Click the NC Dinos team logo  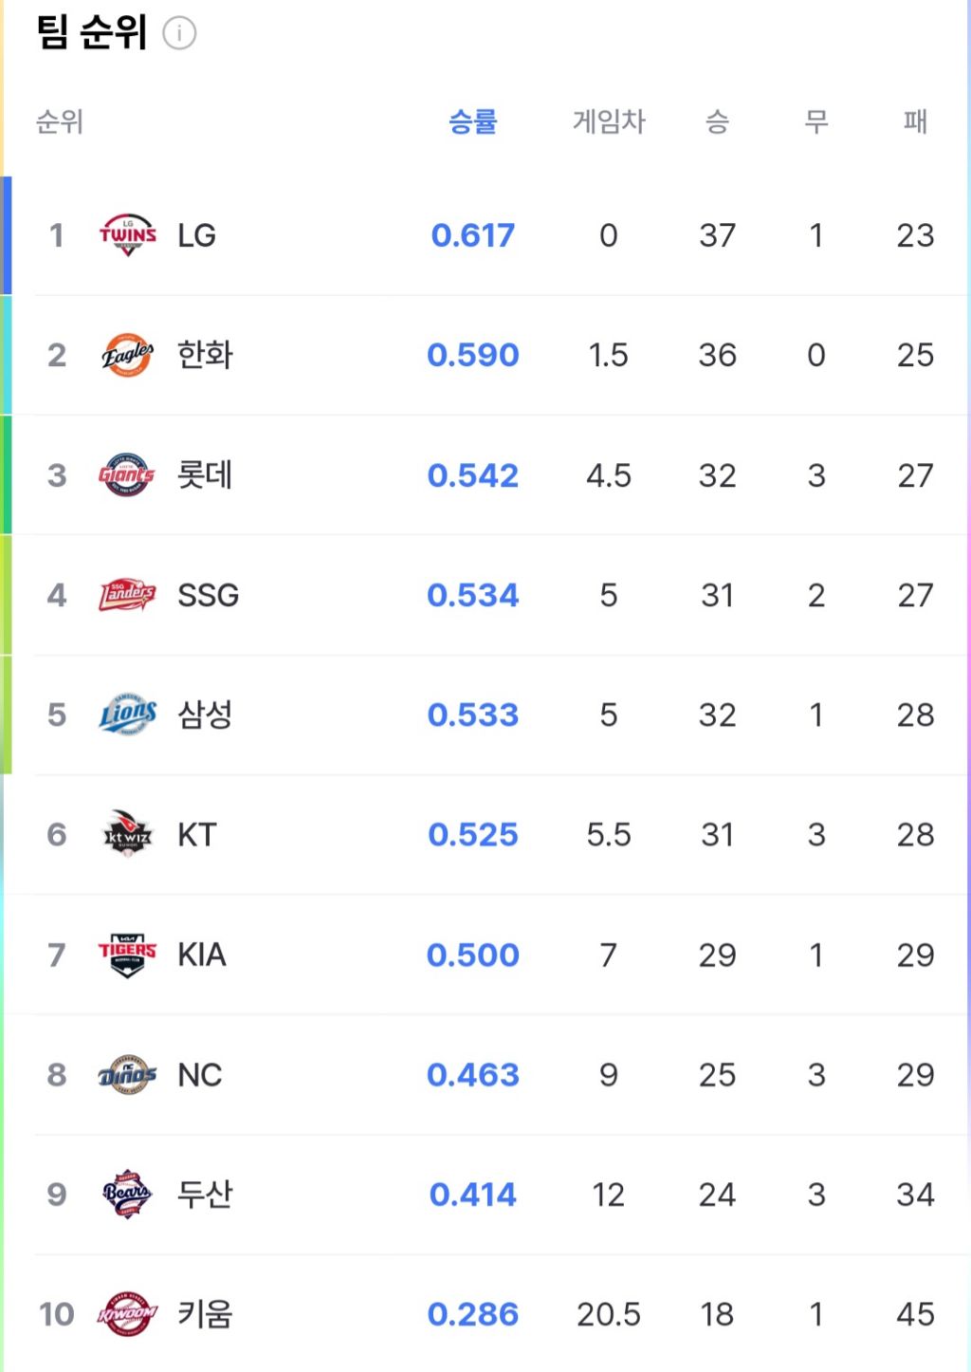click(127, 1074)
